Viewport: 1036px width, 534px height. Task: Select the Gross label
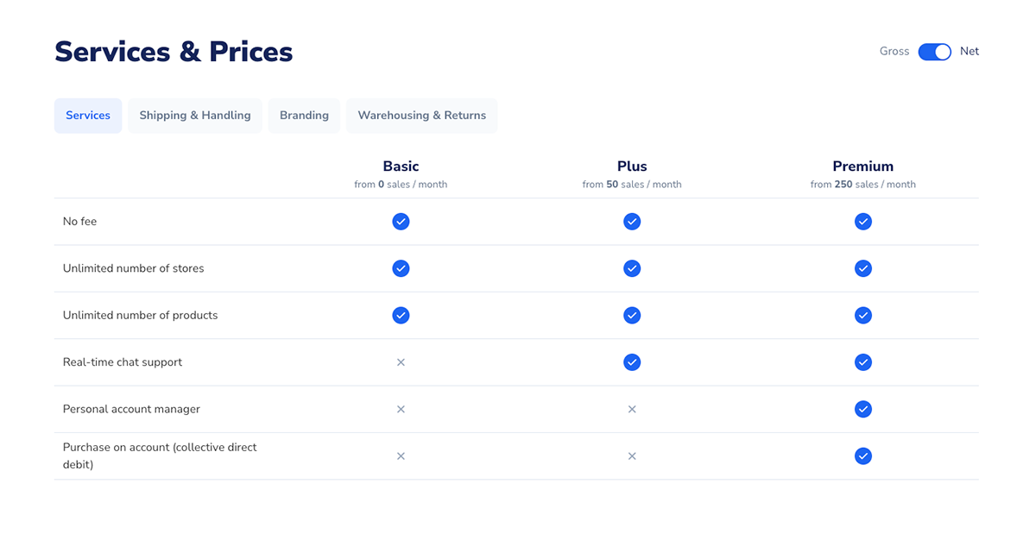pos(894,52)
